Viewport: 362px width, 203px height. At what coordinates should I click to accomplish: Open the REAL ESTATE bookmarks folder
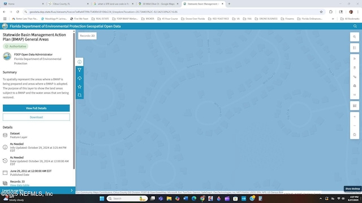[x=100, y=19]
